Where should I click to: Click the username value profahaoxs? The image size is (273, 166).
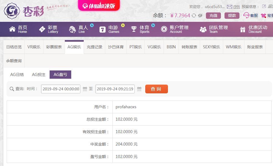pos(126,107)
